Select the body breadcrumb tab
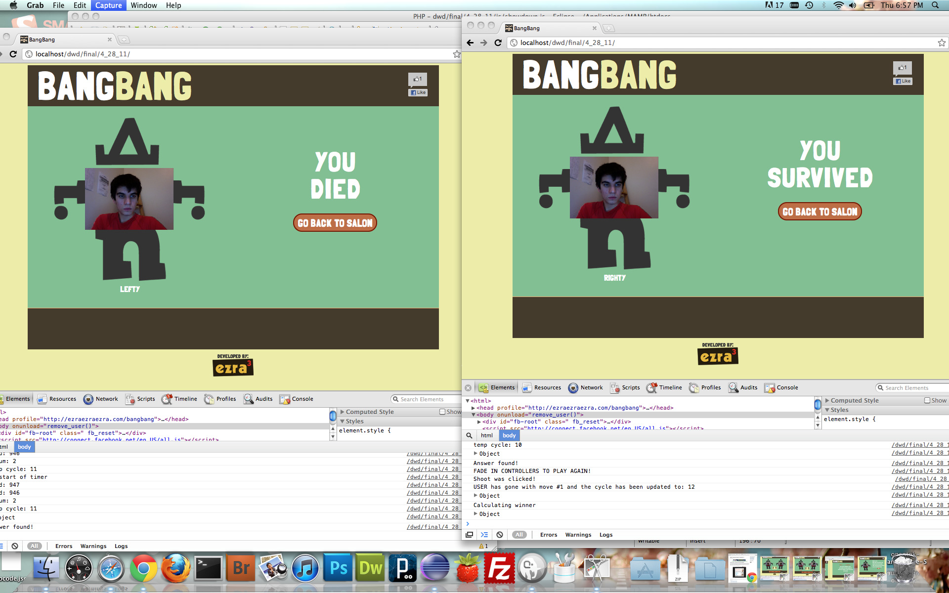 [x=509, y=435]
